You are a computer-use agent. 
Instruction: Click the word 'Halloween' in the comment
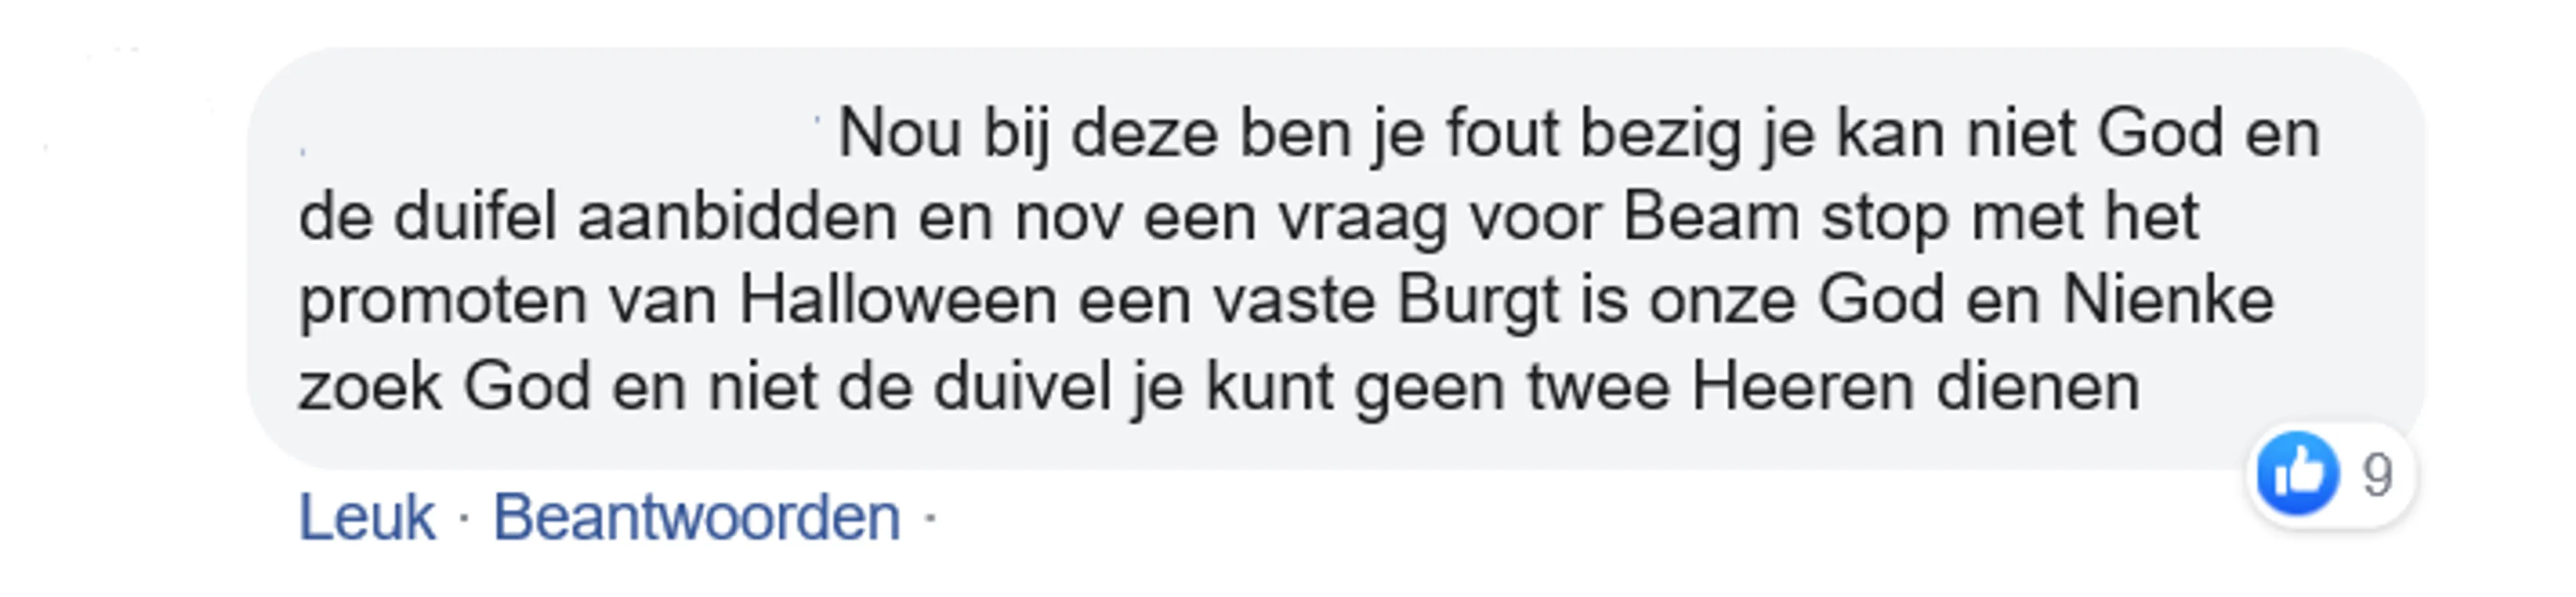pos(898,300)
